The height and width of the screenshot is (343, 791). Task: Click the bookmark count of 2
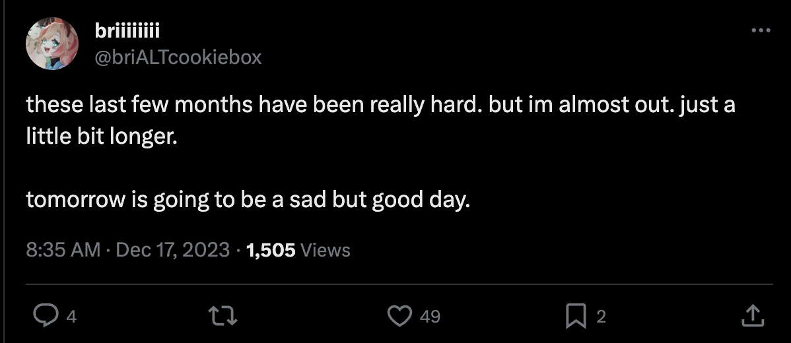pos(600,317)
